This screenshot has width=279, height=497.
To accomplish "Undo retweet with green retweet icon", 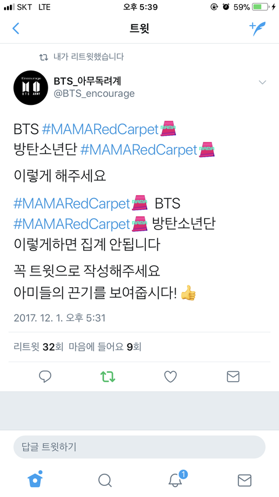I will coord(108,376).
